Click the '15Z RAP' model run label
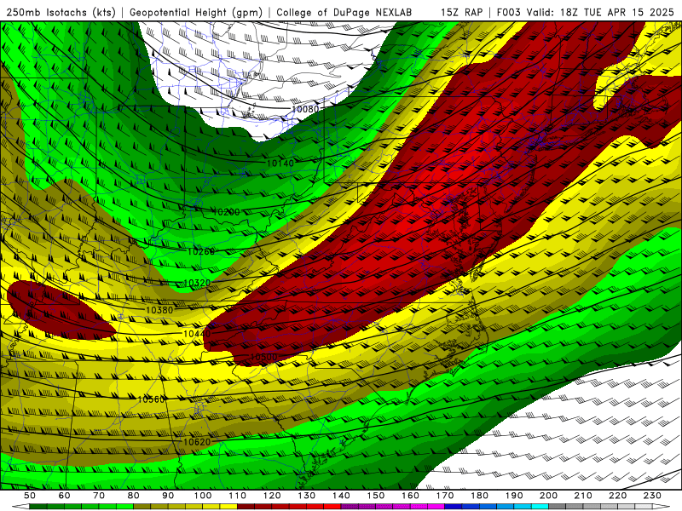This screenshot has height=511, width=682. pos(461,12)
